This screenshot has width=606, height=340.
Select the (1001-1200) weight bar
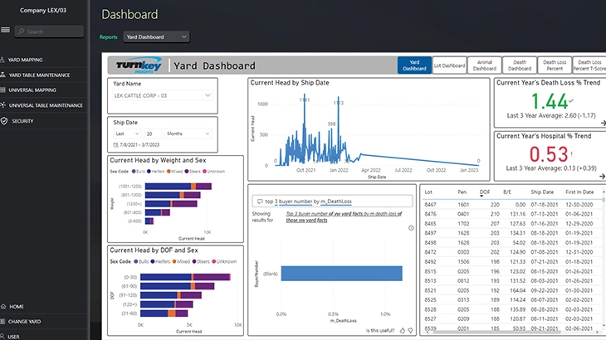178,187
